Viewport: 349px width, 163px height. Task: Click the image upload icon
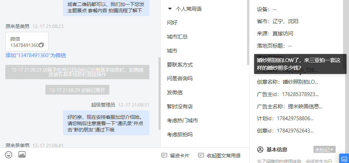click(22, 155)
